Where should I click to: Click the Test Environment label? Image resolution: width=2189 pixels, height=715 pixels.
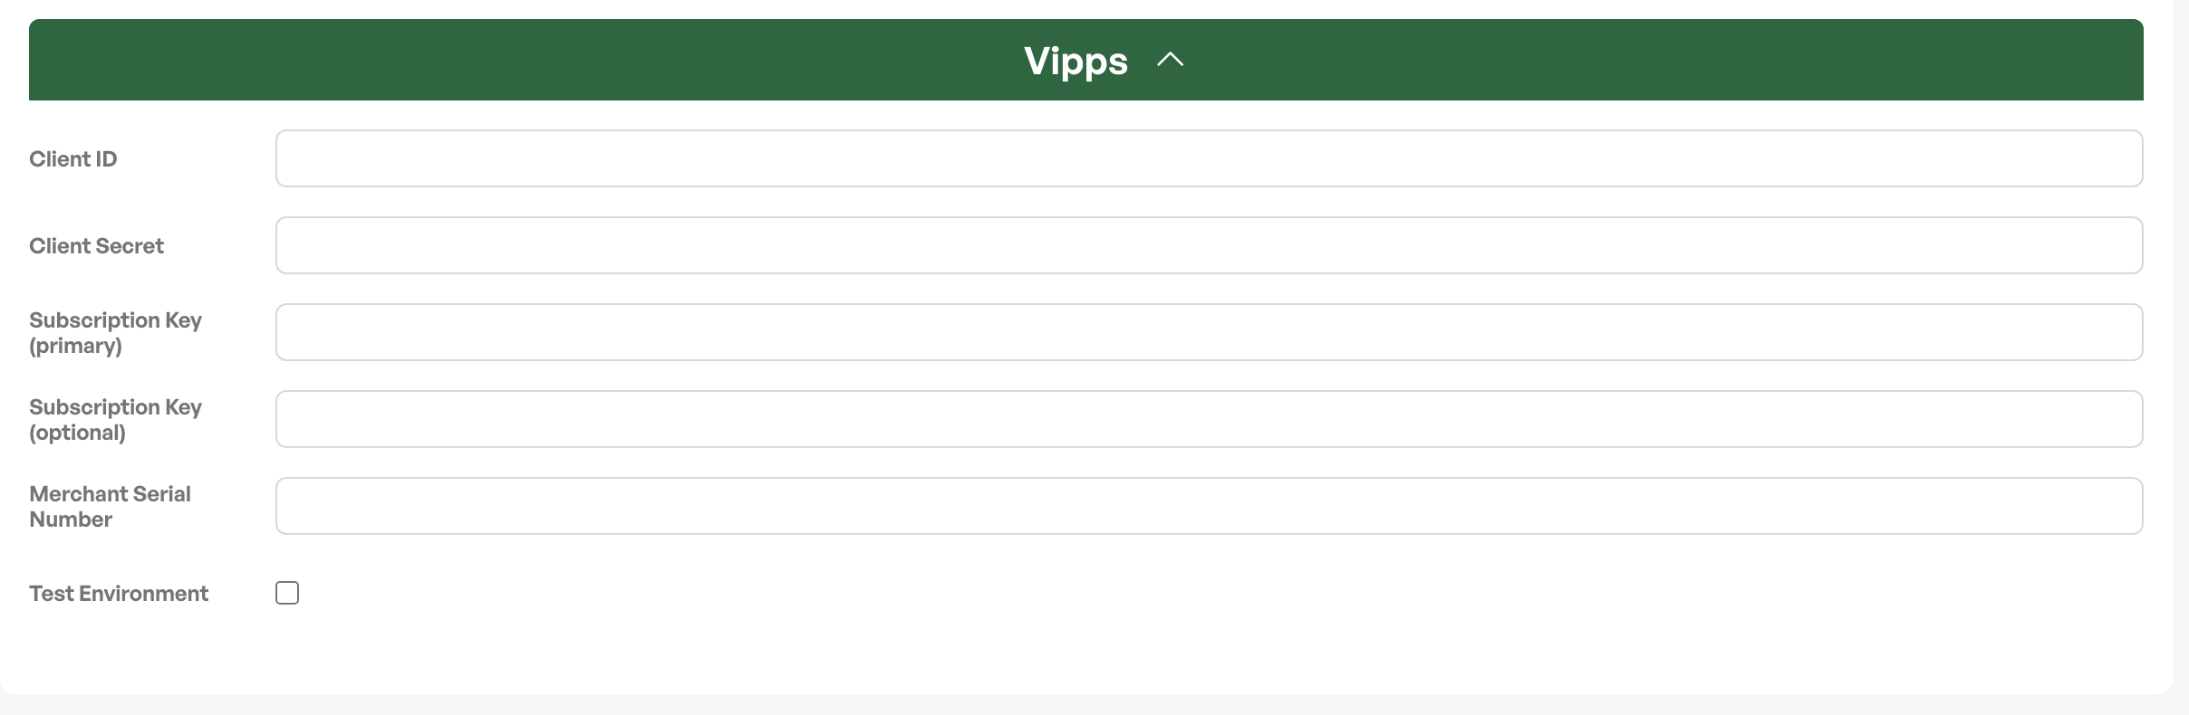tap(119, 594)
